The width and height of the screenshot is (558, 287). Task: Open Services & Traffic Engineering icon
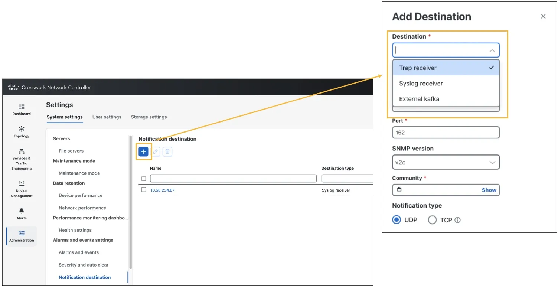coord(22,151)
